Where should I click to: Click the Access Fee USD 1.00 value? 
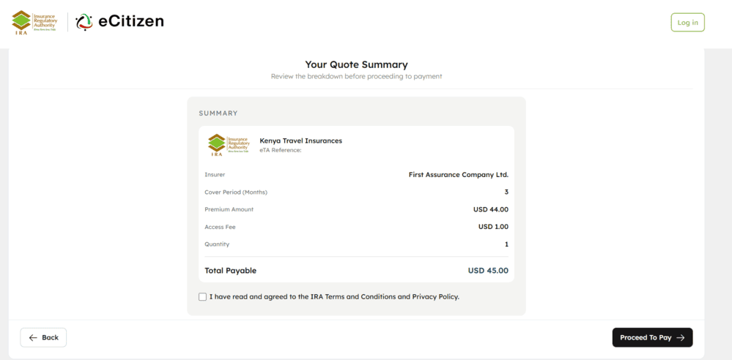pos(493,227)
